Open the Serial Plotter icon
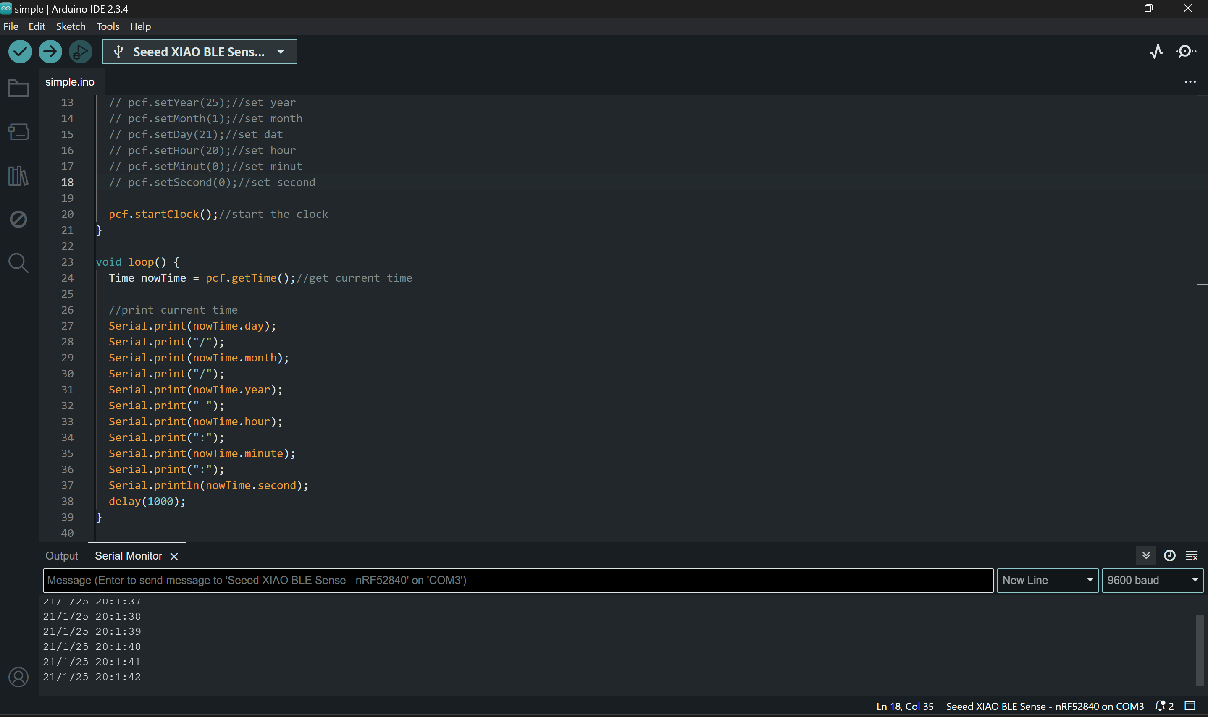 (x=1156, y=52)
